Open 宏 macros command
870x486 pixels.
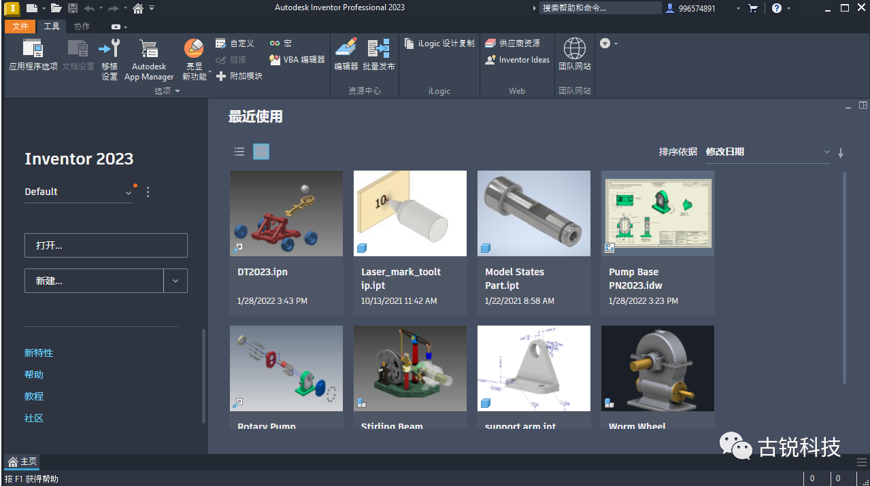pyautogui.click(x=280, y=44)
